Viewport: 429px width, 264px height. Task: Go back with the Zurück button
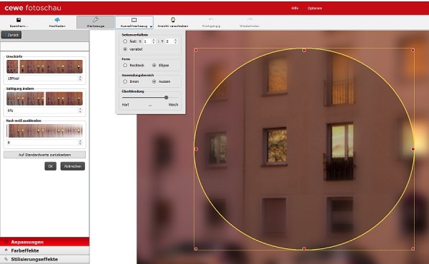[x=11, y=35]
